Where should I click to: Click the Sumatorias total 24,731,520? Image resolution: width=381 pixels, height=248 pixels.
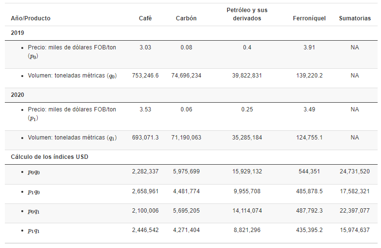pos(355,171)
